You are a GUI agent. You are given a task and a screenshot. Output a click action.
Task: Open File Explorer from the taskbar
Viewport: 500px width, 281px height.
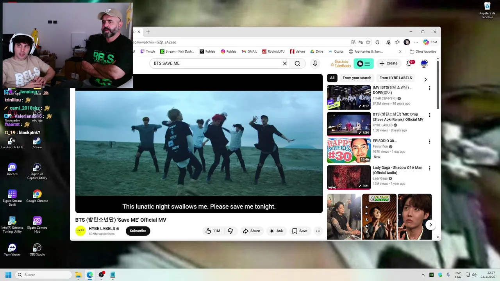coord(78,275)
